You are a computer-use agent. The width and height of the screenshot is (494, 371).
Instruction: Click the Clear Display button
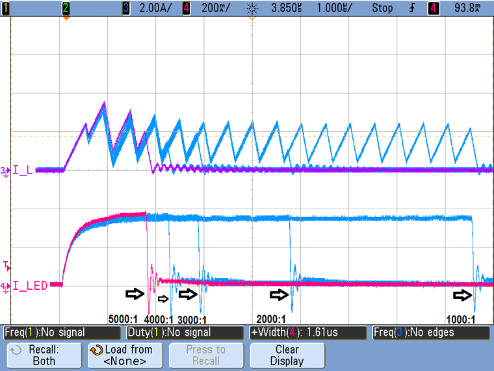pos(287,355)
